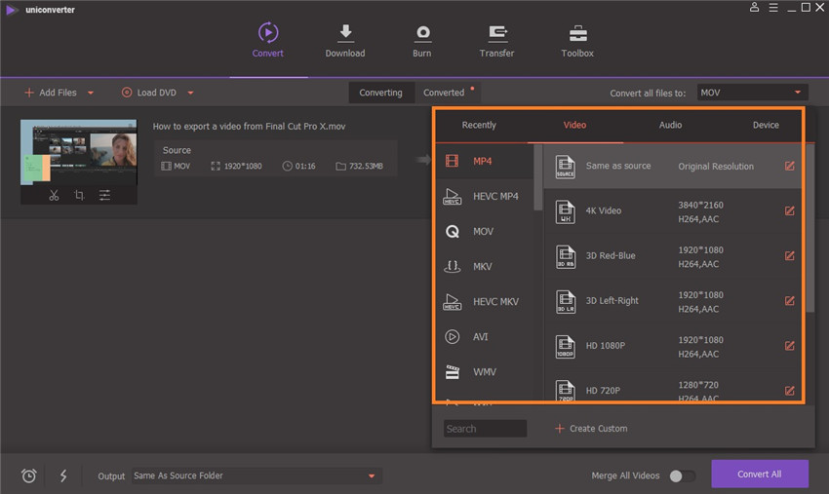Click the Load DVD button
829x494 pixels.
point(149,93)
